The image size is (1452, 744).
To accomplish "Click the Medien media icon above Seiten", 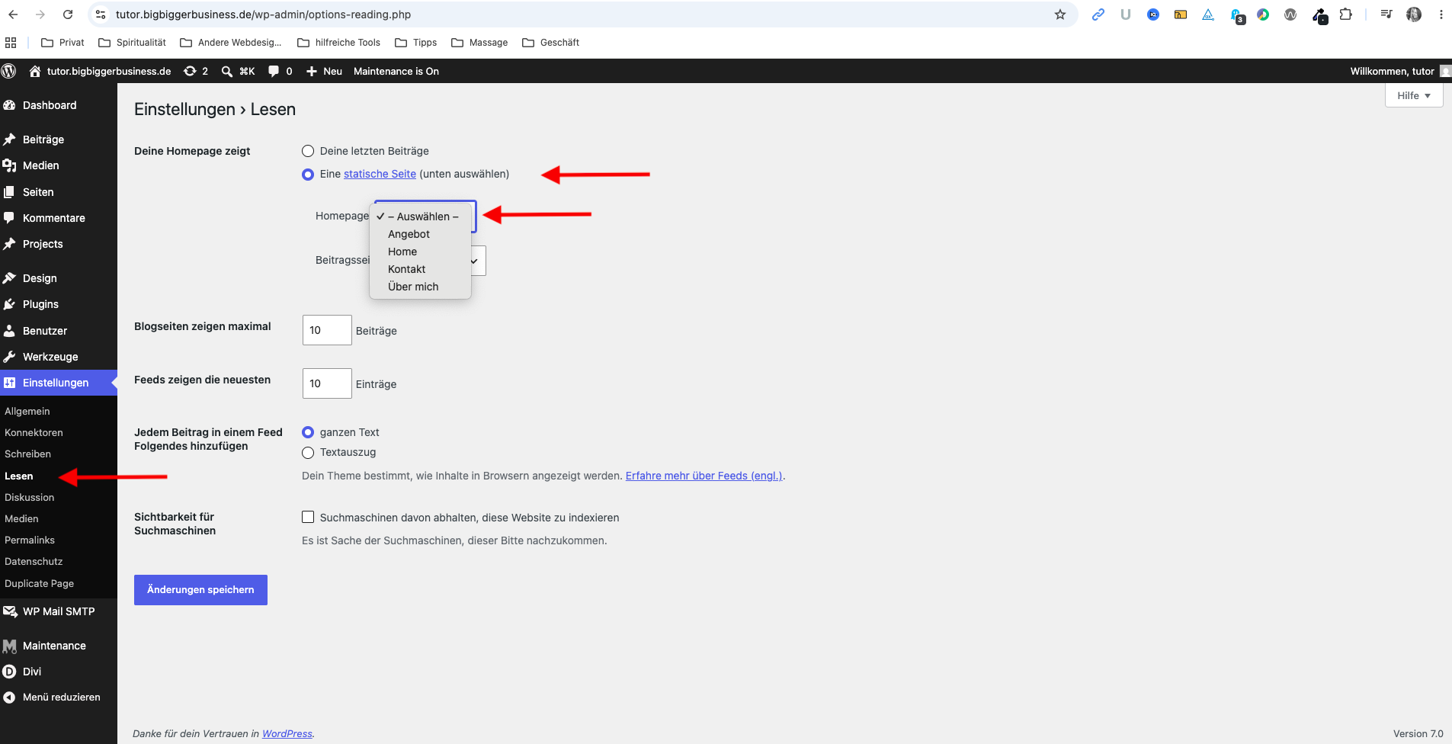I will tap(10, 165).
